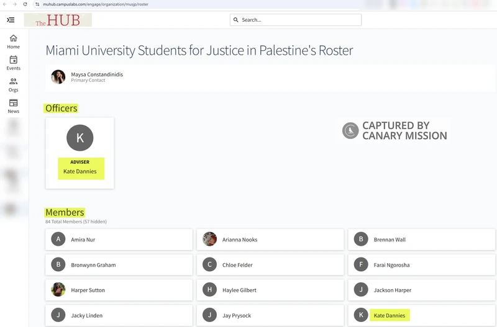Open Orgs in sidebar
The height and width of the screenshot is (327, 497).
pyautogui.click(x=13, y=85)
